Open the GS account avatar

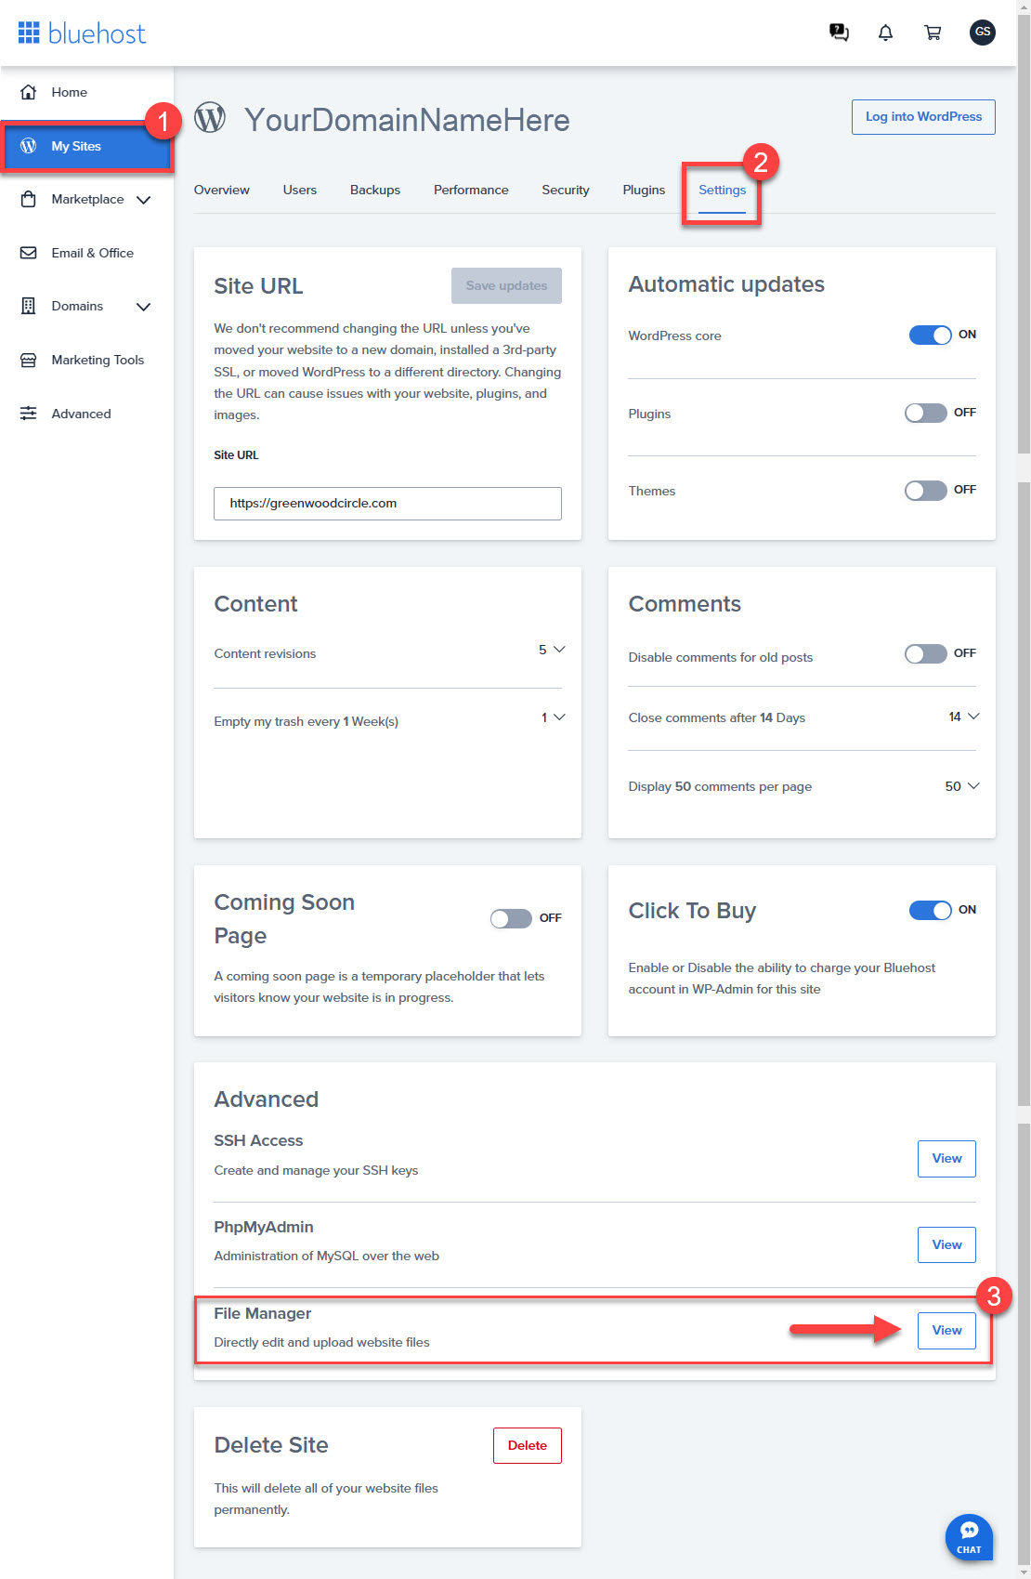(983, 33)
